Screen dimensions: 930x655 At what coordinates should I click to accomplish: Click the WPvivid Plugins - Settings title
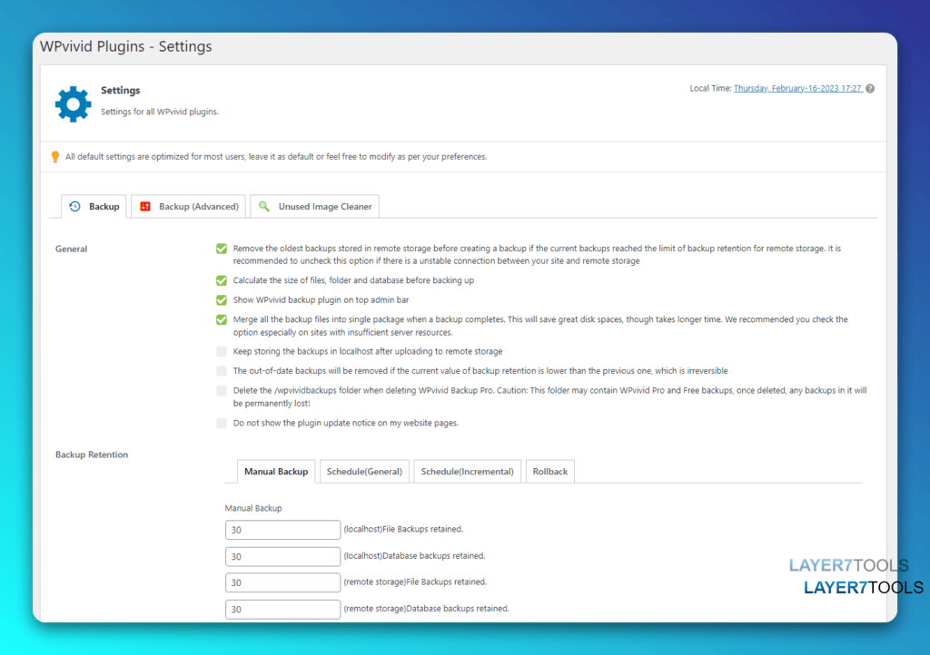[125, 46]
